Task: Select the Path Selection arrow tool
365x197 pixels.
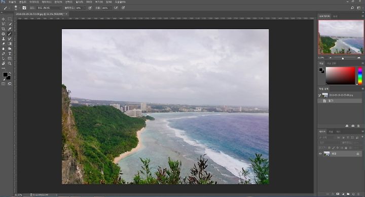Action: 3,59
